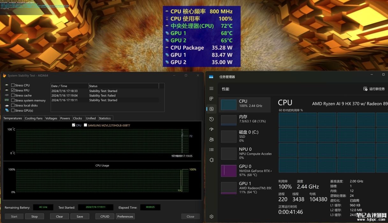Click the AIDA64 Start button

click(14, 216)
